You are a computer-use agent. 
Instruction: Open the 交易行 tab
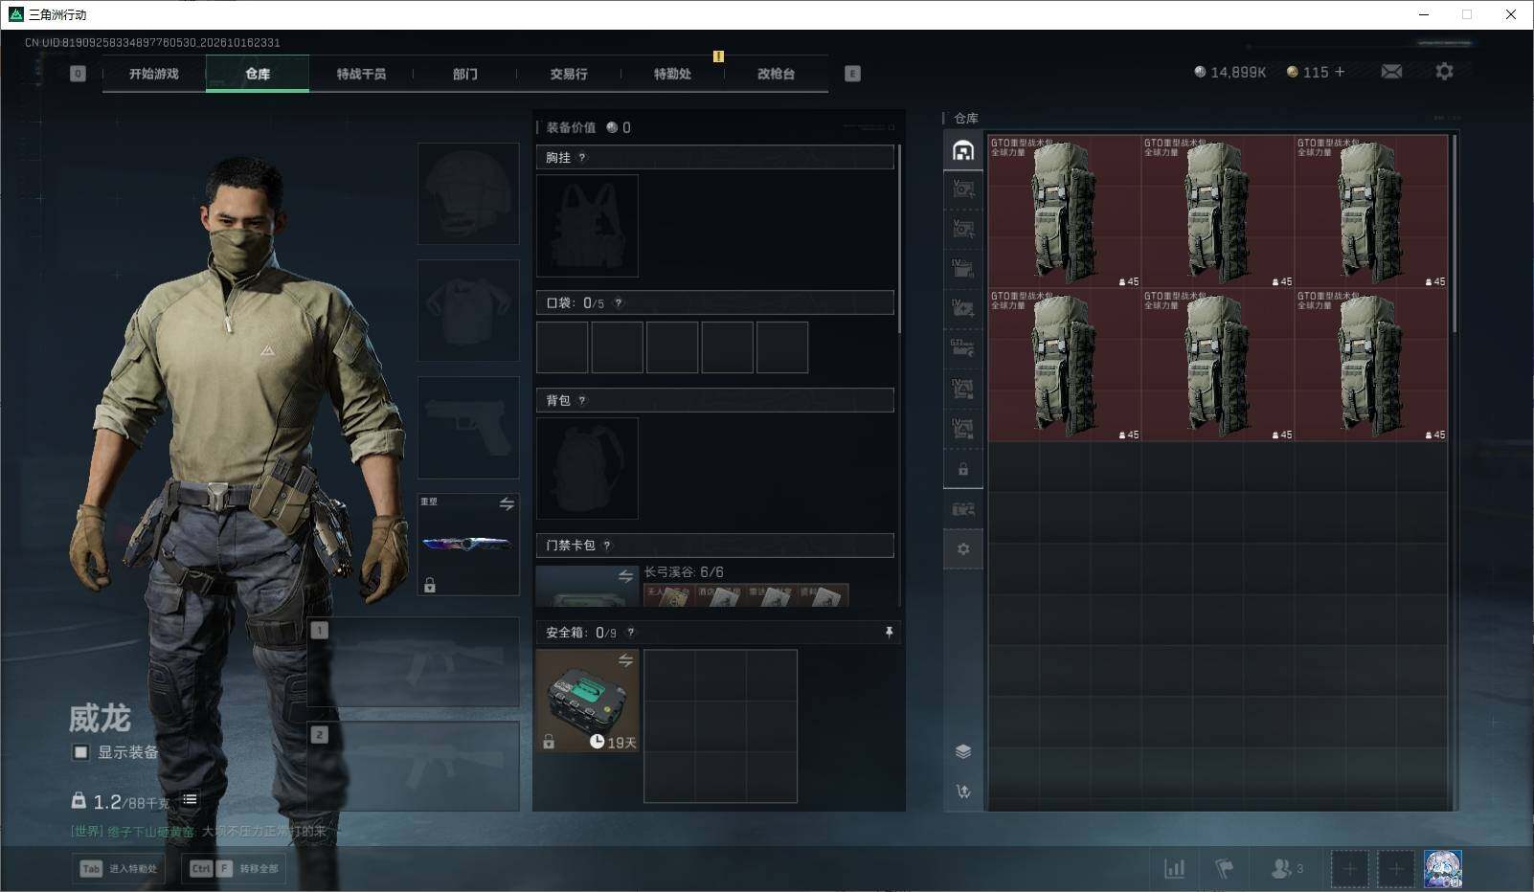(x=569, y=74)
